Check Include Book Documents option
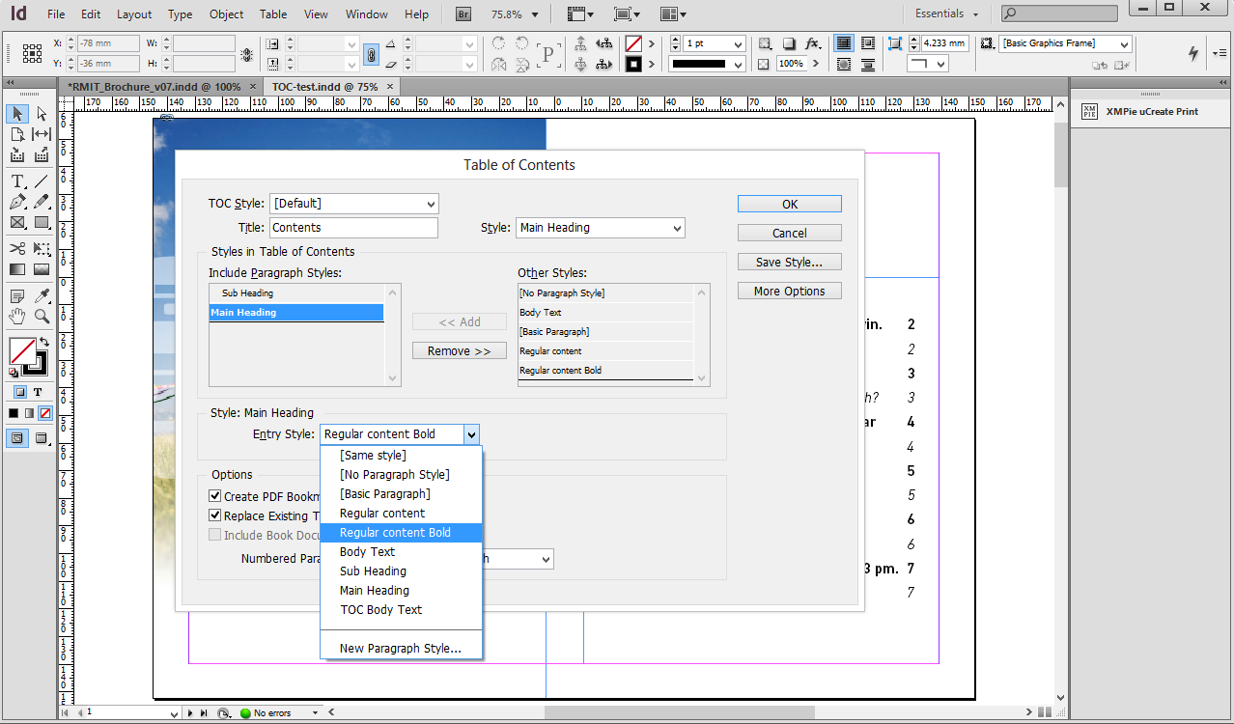This screenshot has height=724, width=1234. 214,535
